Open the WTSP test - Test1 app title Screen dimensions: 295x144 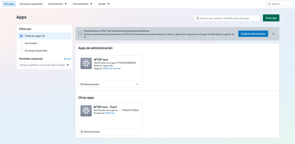point(105,107)
